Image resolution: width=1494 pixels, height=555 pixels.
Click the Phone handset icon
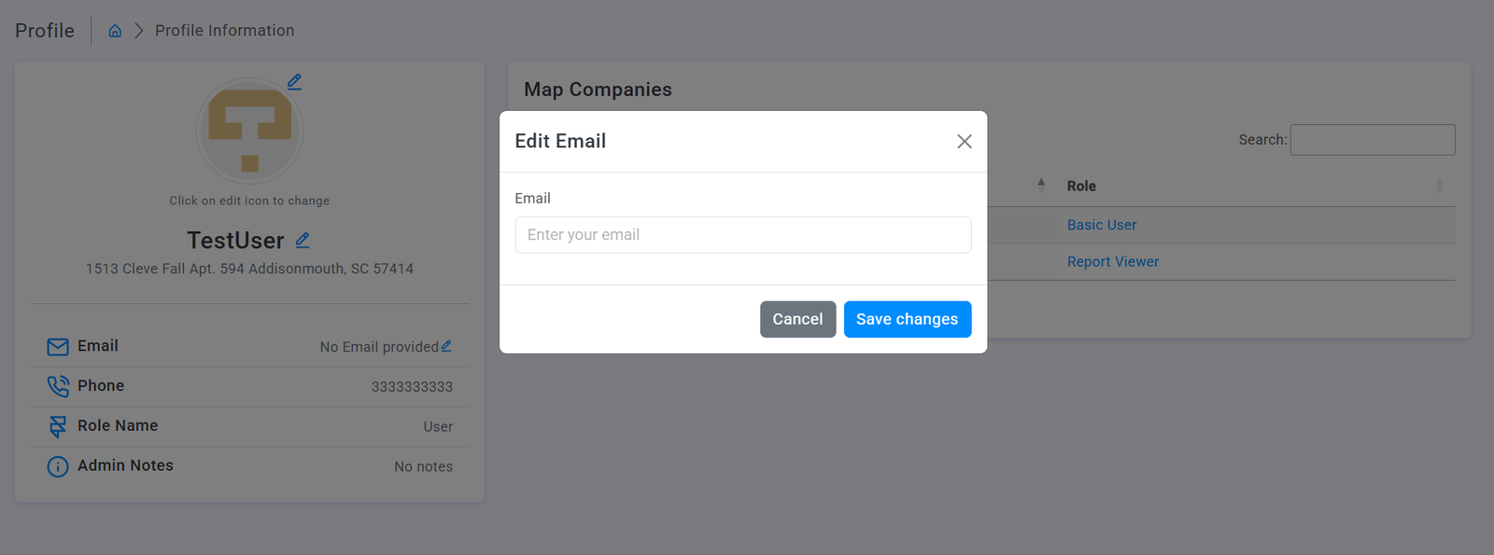(x=58, y=386)
